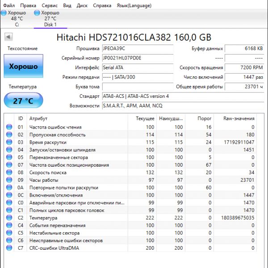The image size is (268, 268).
Task: Click the power-on count field 1447 раз
Action: (x=244, y=77)
